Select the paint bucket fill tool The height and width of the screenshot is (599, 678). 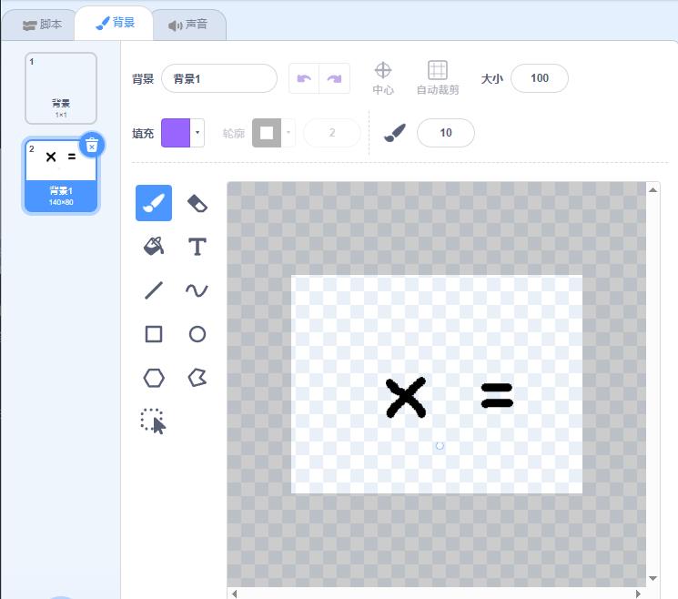click(x=154, y=247)
